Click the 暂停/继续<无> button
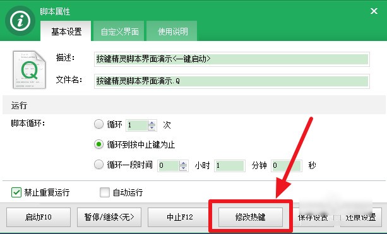 (109, 217)
